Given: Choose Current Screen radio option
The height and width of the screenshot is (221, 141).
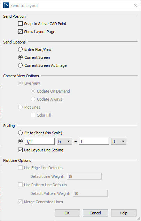Looking at the screenshot, I should click(x=20, y=57).
